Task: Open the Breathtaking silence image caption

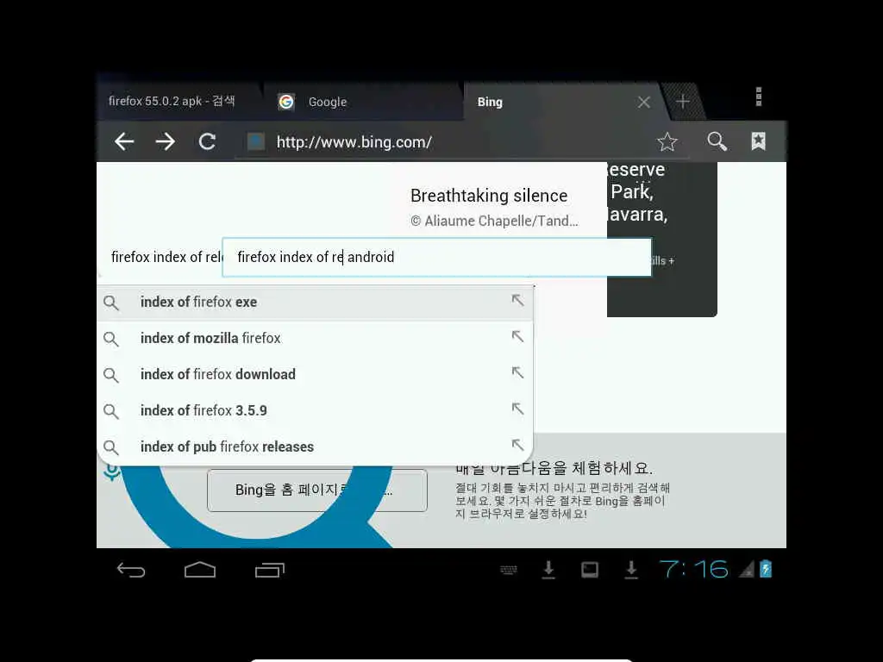Action: coord(489,196)
